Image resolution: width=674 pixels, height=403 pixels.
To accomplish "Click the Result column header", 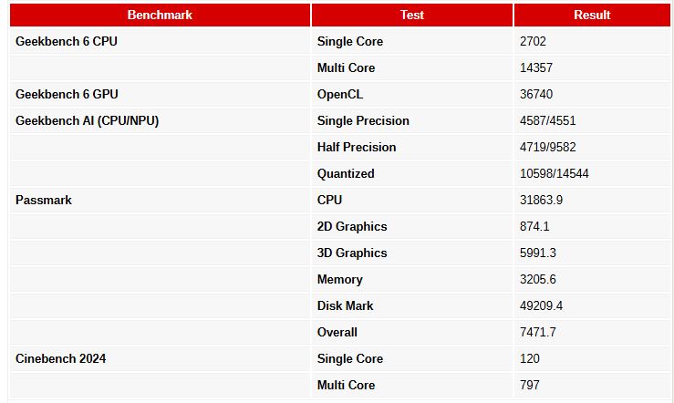I will (x=592, y=15).
